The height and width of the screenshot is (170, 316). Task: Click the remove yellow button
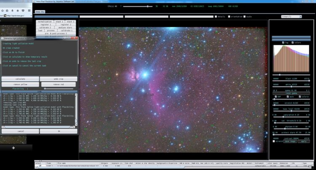click(20, 84)
